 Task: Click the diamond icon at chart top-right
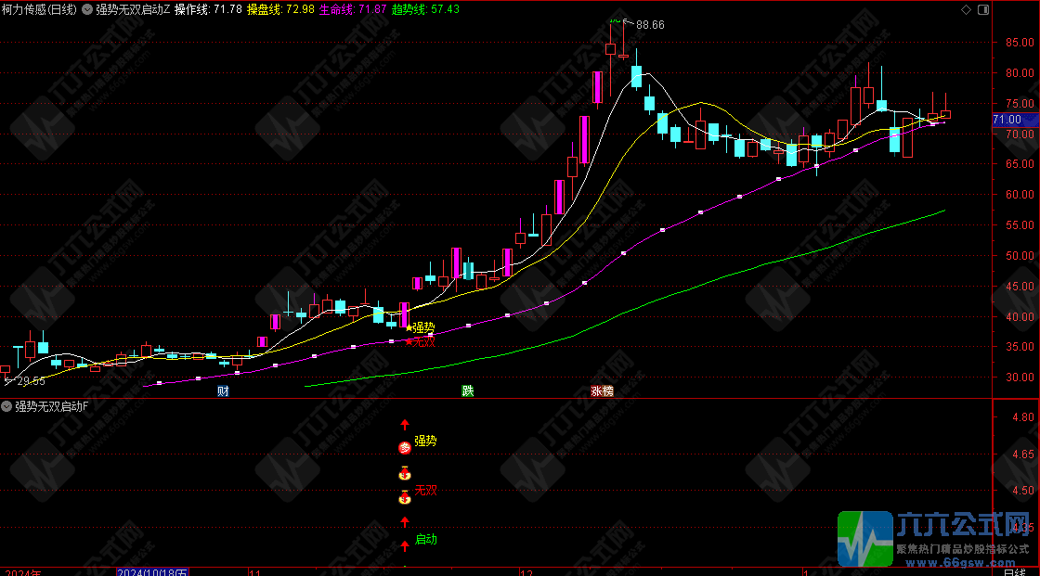(967, 9)
